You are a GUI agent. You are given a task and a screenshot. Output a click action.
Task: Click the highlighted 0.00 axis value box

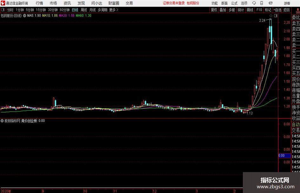(284, 156)
